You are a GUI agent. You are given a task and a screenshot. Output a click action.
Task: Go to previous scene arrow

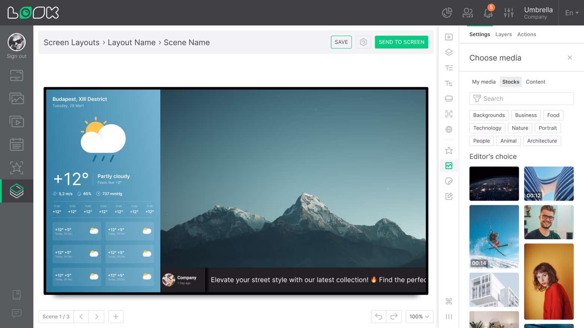81,317
